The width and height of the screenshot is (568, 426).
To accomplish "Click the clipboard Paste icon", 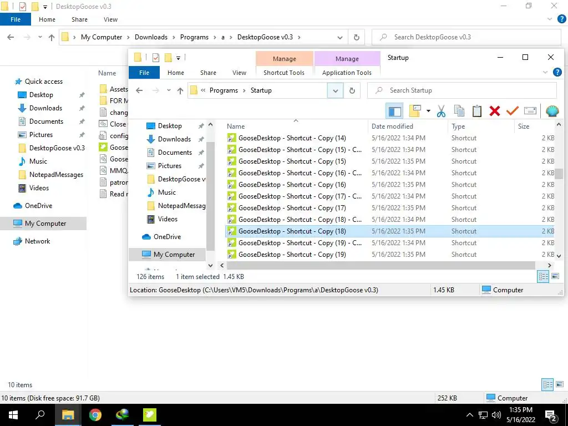I will (476, 111).
